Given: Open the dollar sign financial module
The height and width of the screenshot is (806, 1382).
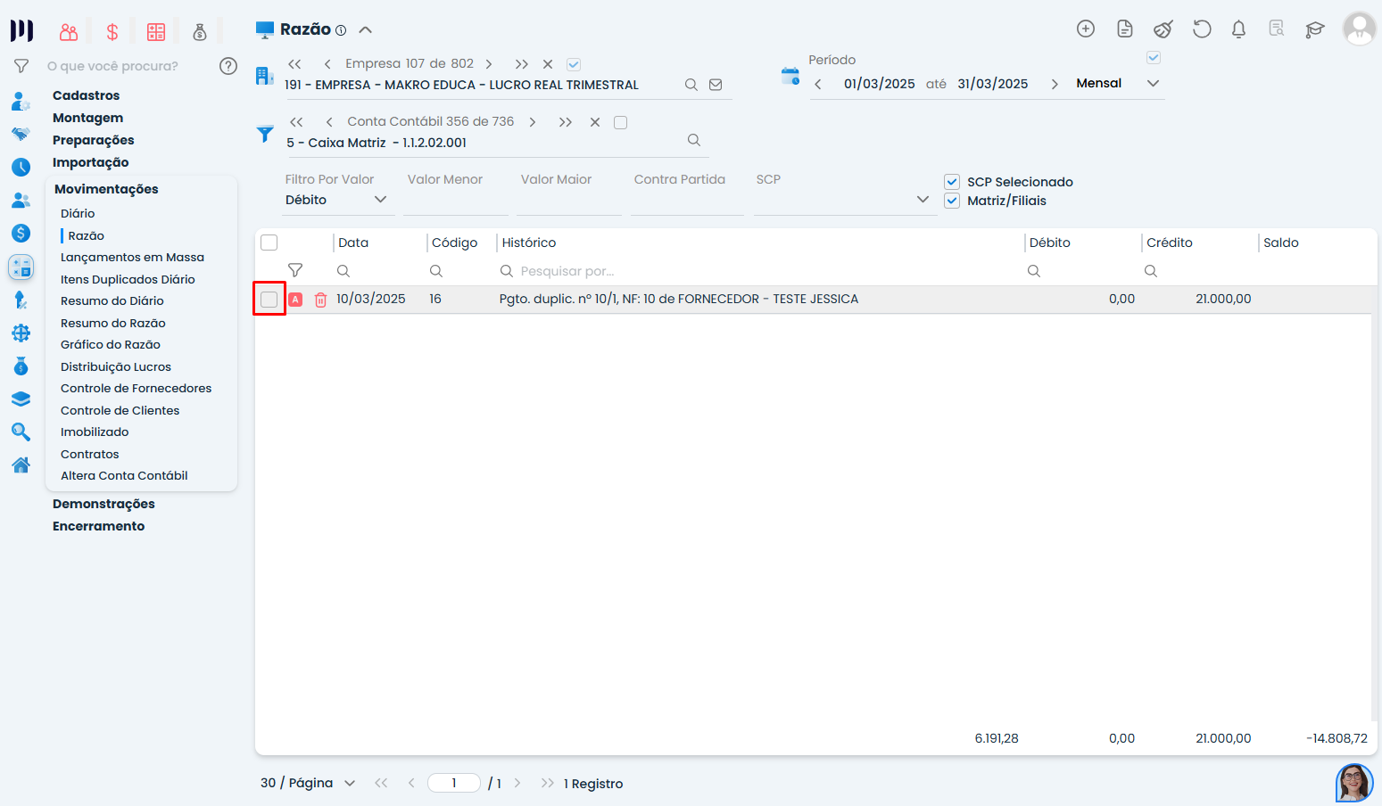Looking at the screenshot, I should click(x=112, y=32).
